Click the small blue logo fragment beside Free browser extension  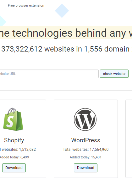0,5
